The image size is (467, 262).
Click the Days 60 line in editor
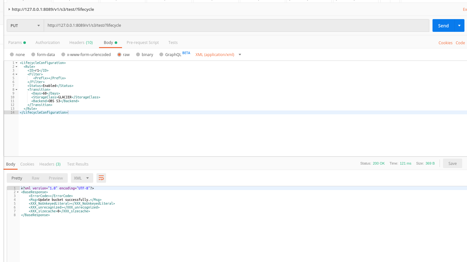46,93
